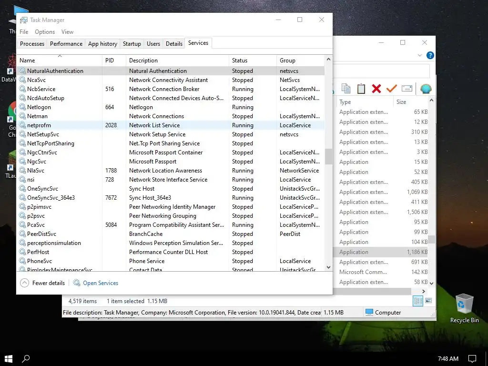Click the Network Store Interface Service description

point(168,179)
